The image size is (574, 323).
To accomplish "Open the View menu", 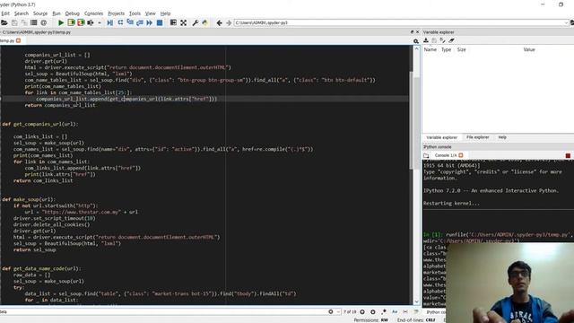I will [151, 13].
